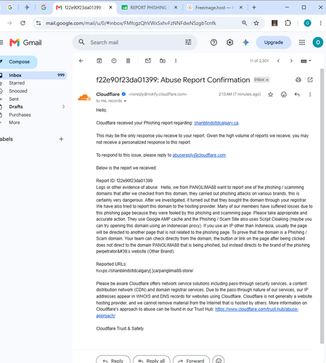This screenshot has height=363, width=326.
Task: Open Snoozed messages
Action: [x=18, y=91]
